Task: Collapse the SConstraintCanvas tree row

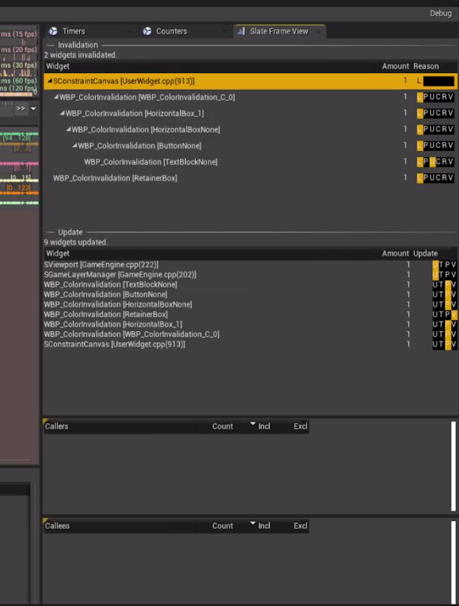Action: [x=49, y=81]
